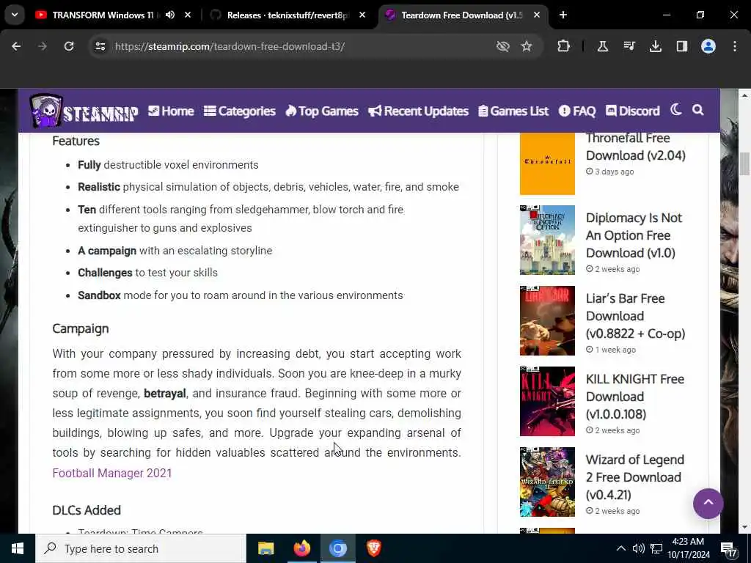
Task: Open a new browser tab
Action: coord(563,15)
